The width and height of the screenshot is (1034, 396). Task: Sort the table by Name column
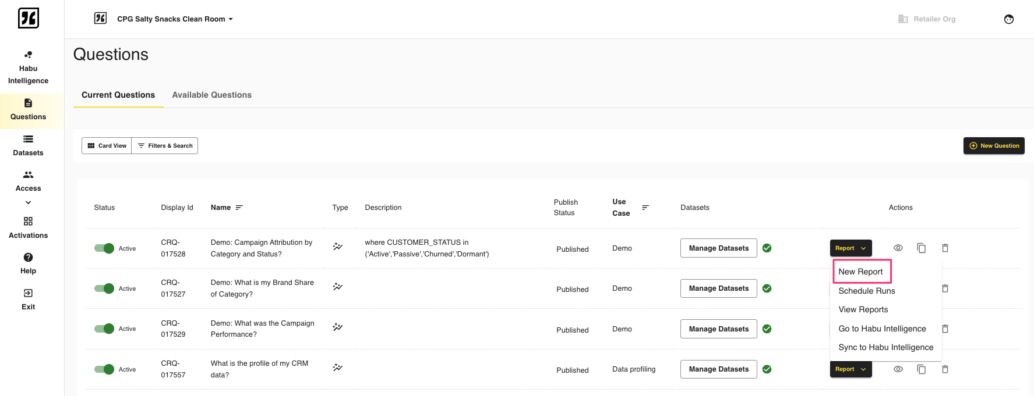[x=239, y=208]
